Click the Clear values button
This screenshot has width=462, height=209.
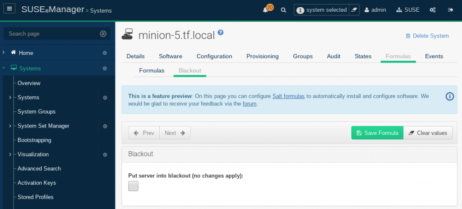pos(428,133)
